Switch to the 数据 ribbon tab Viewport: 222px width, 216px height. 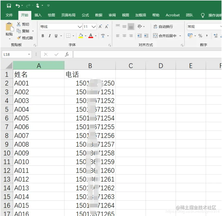click(x=99, y=15)
